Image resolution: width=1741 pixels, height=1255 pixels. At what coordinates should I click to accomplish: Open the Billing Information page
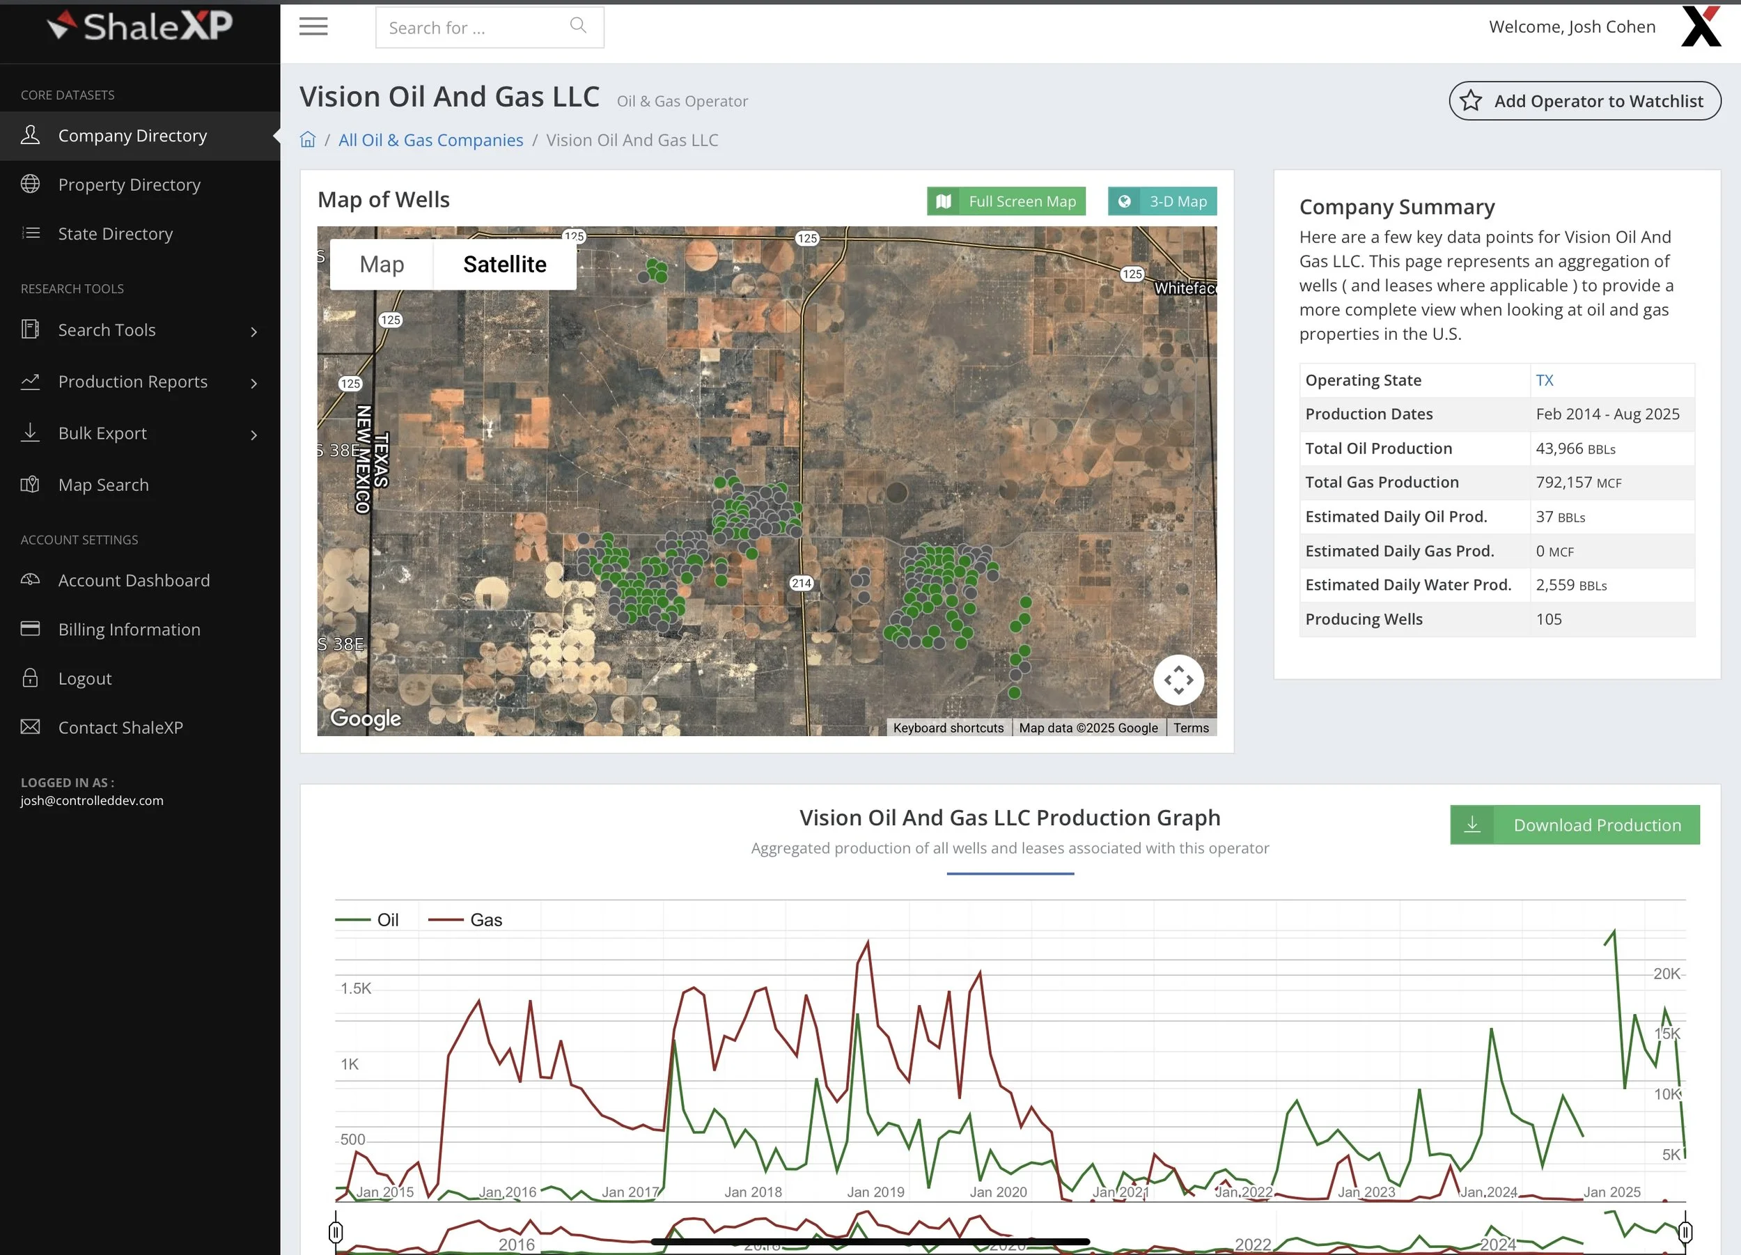pyautogui.click(x=129, y=630)
